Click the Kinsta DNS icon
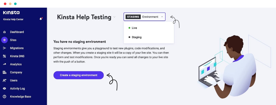This screenshot has height=105, width=276. pyautogui.click(x=4, y=56)
